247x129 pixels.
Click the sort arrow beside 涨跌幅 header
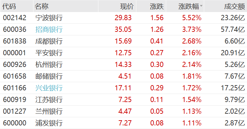201,6
